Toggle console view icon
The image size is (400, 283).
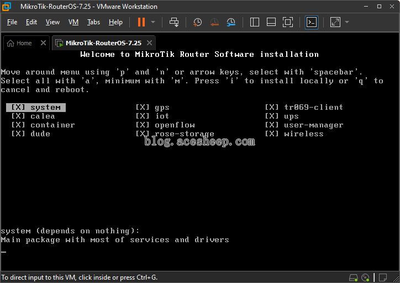[x=312, y=22]
